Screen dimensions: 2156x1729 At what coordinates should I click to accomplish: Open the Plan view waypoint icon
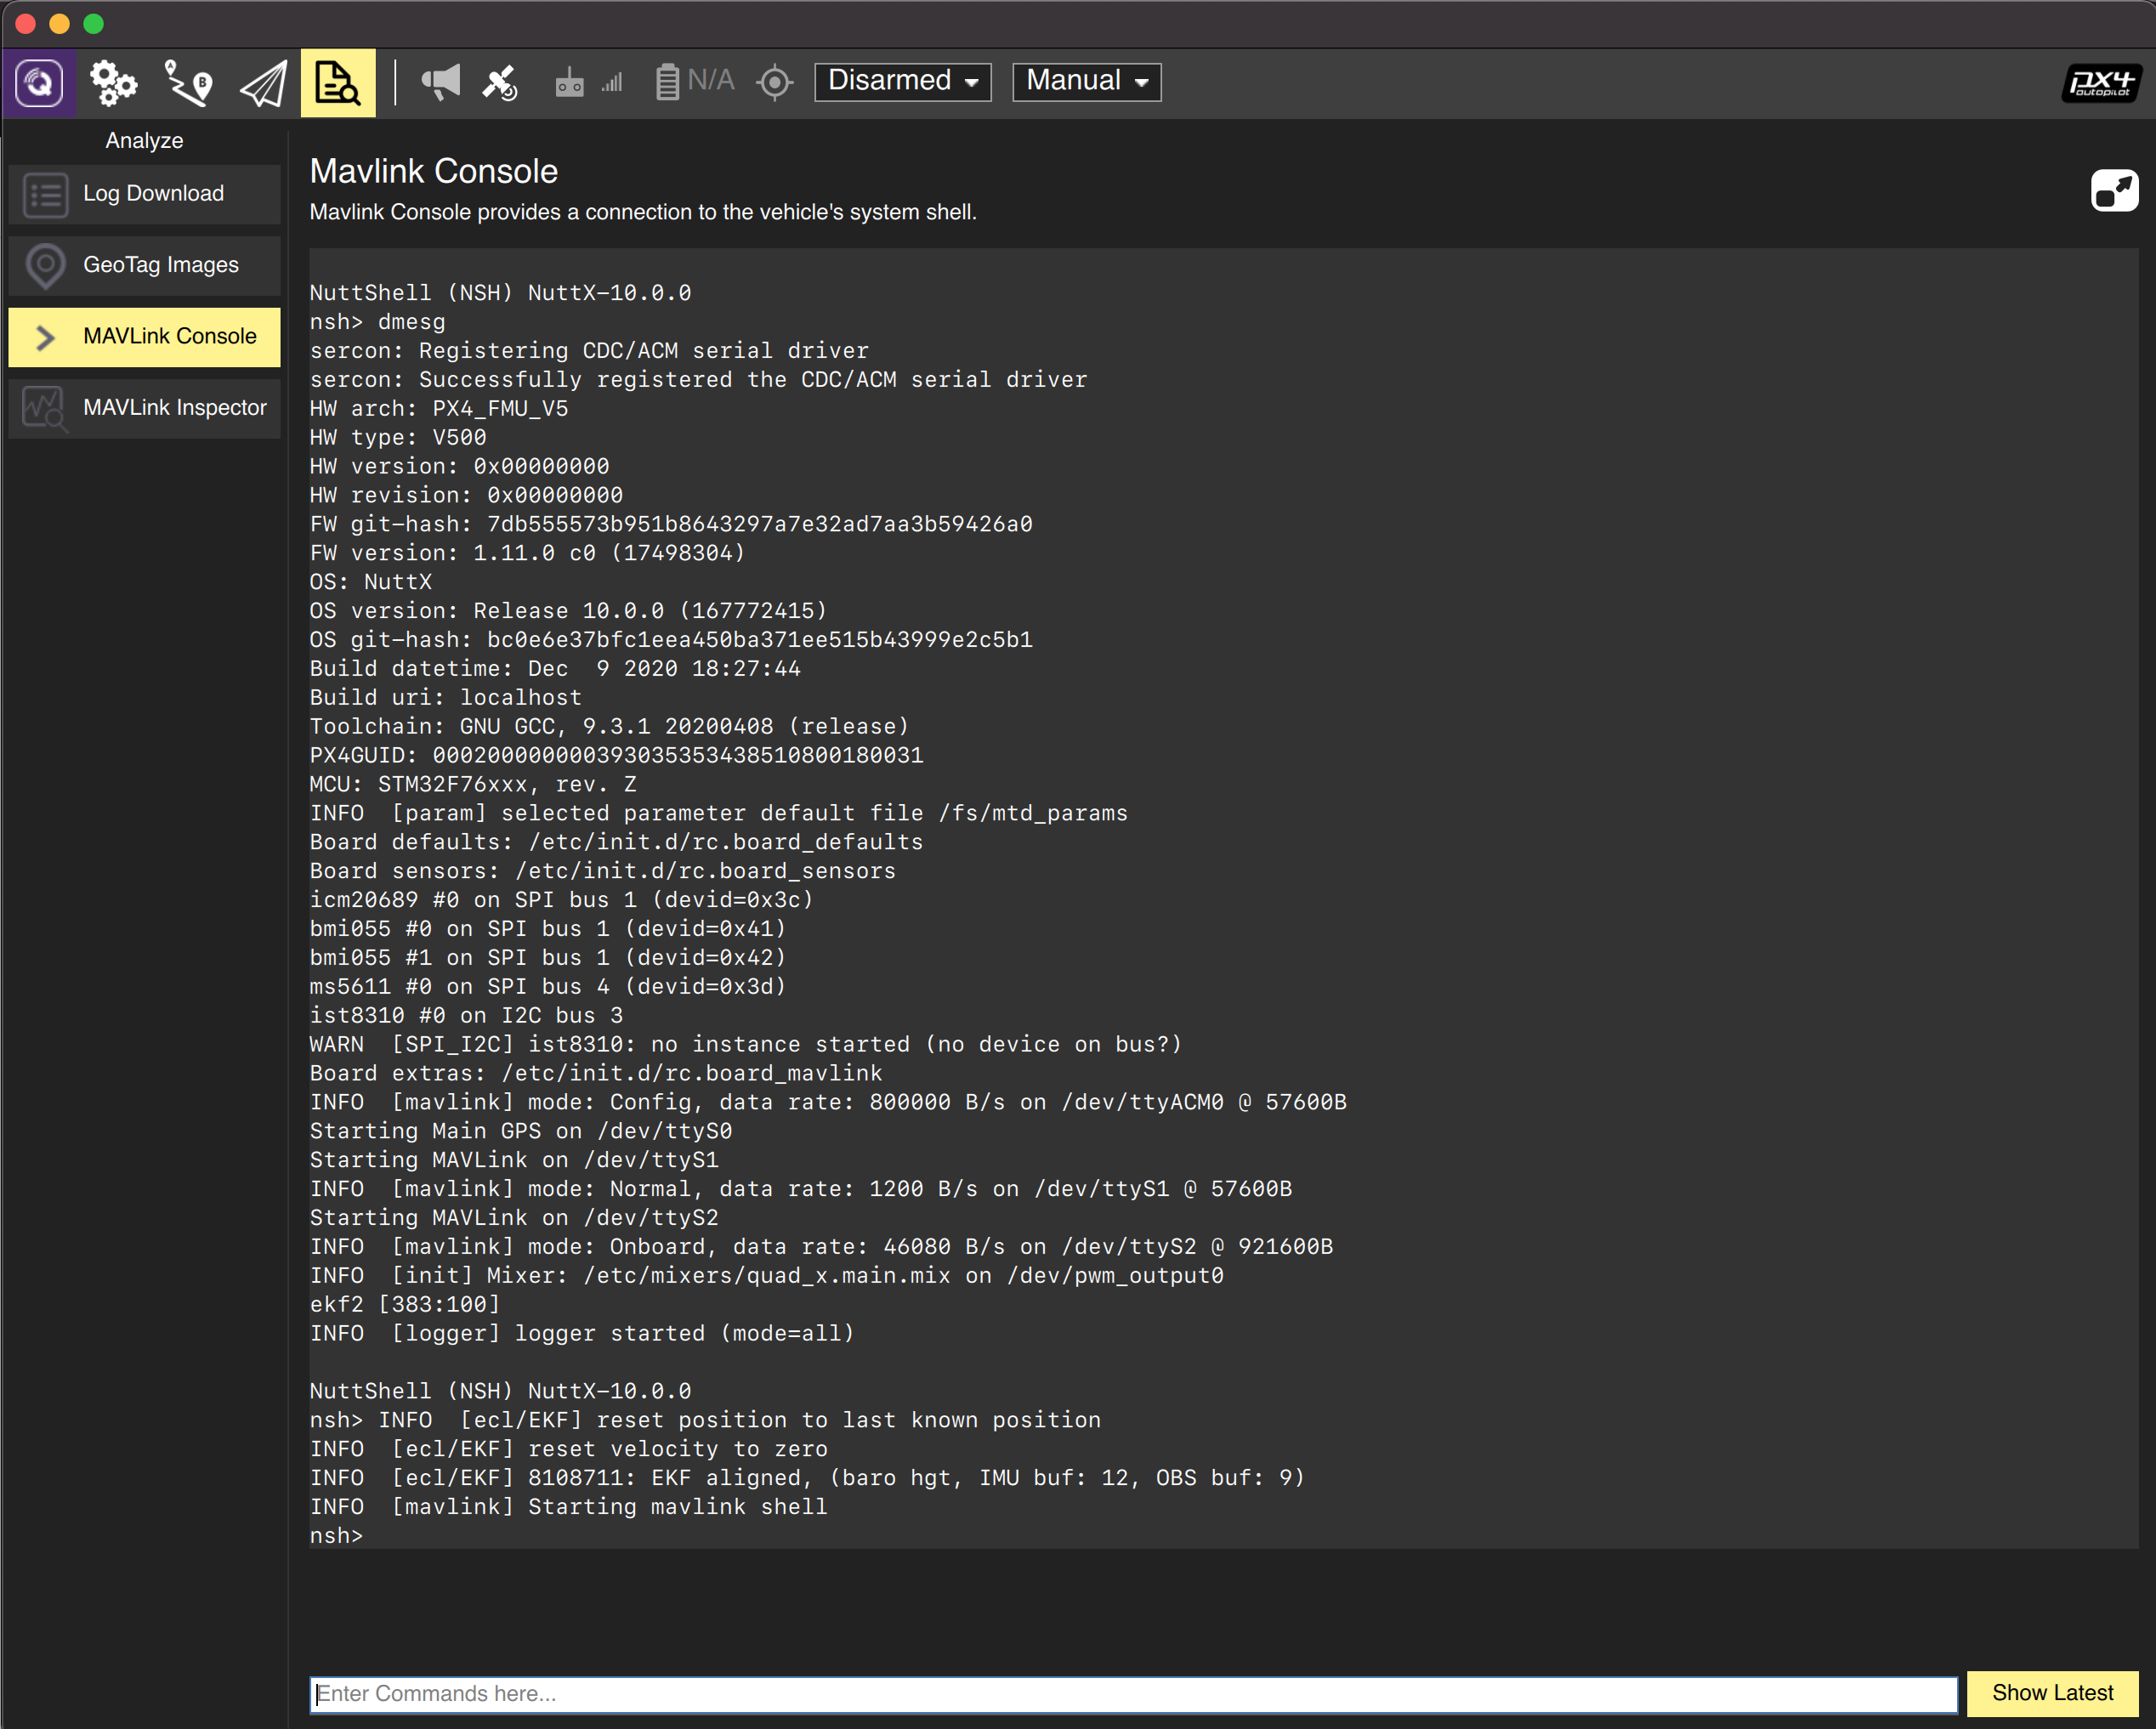pyautogui.click(x=188, y=82)
